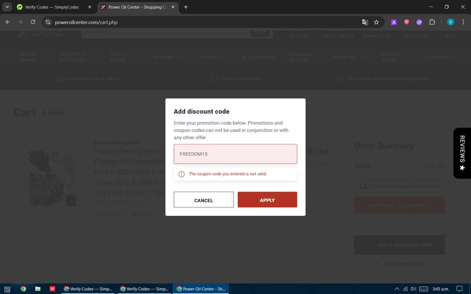Close the Verify Codes tab
This screenshot has width=471, height=294.
(x=90, y=7)
